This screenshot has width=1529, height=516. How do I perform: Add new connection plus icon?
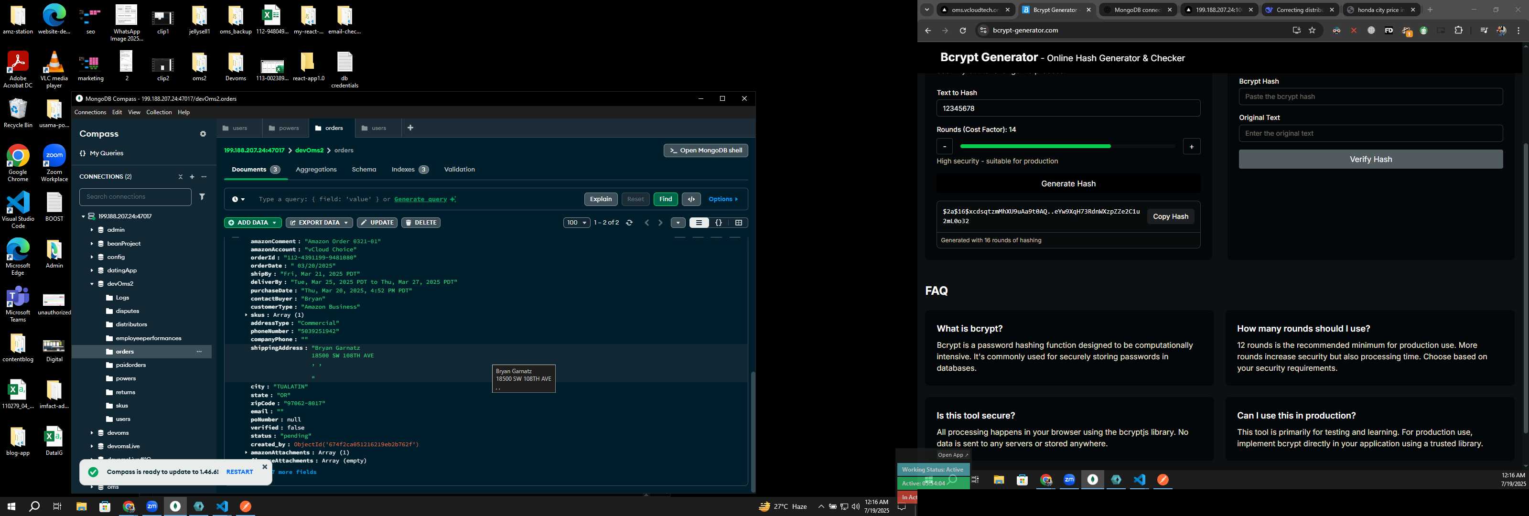[192, 177]
